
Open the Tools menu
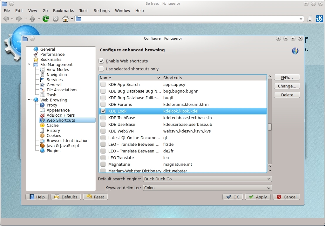tap(84, 10)
